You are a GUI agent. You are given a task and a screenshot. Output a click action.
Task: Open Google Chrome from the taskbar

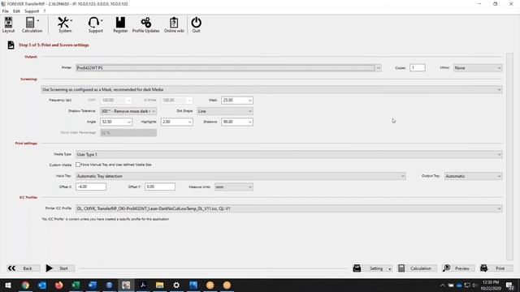click(25, 285)
